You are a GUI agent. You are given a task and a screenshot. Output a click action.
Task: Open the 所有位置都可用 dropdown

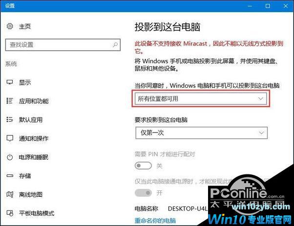coord(201,98)
